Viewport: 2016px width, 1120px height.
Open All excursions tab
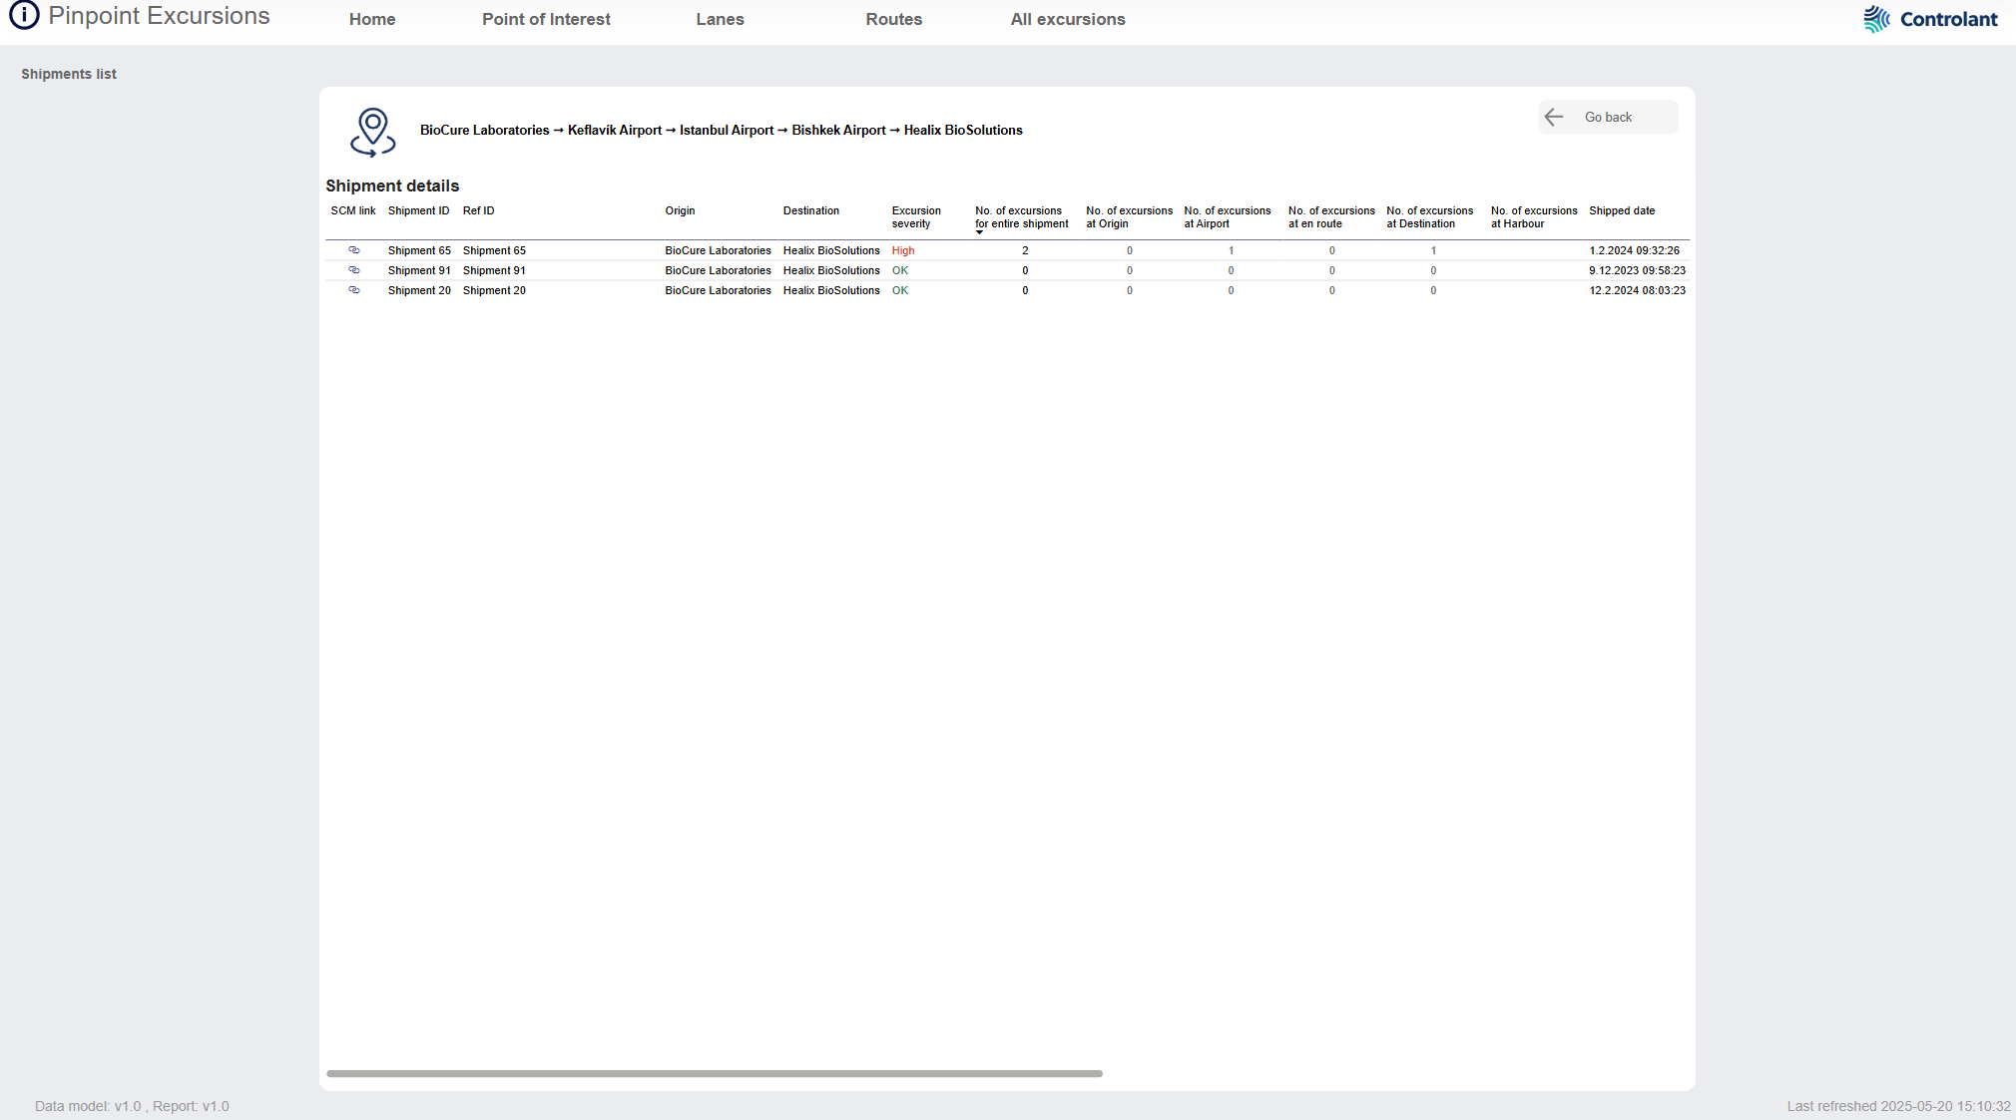[1067, 19]
